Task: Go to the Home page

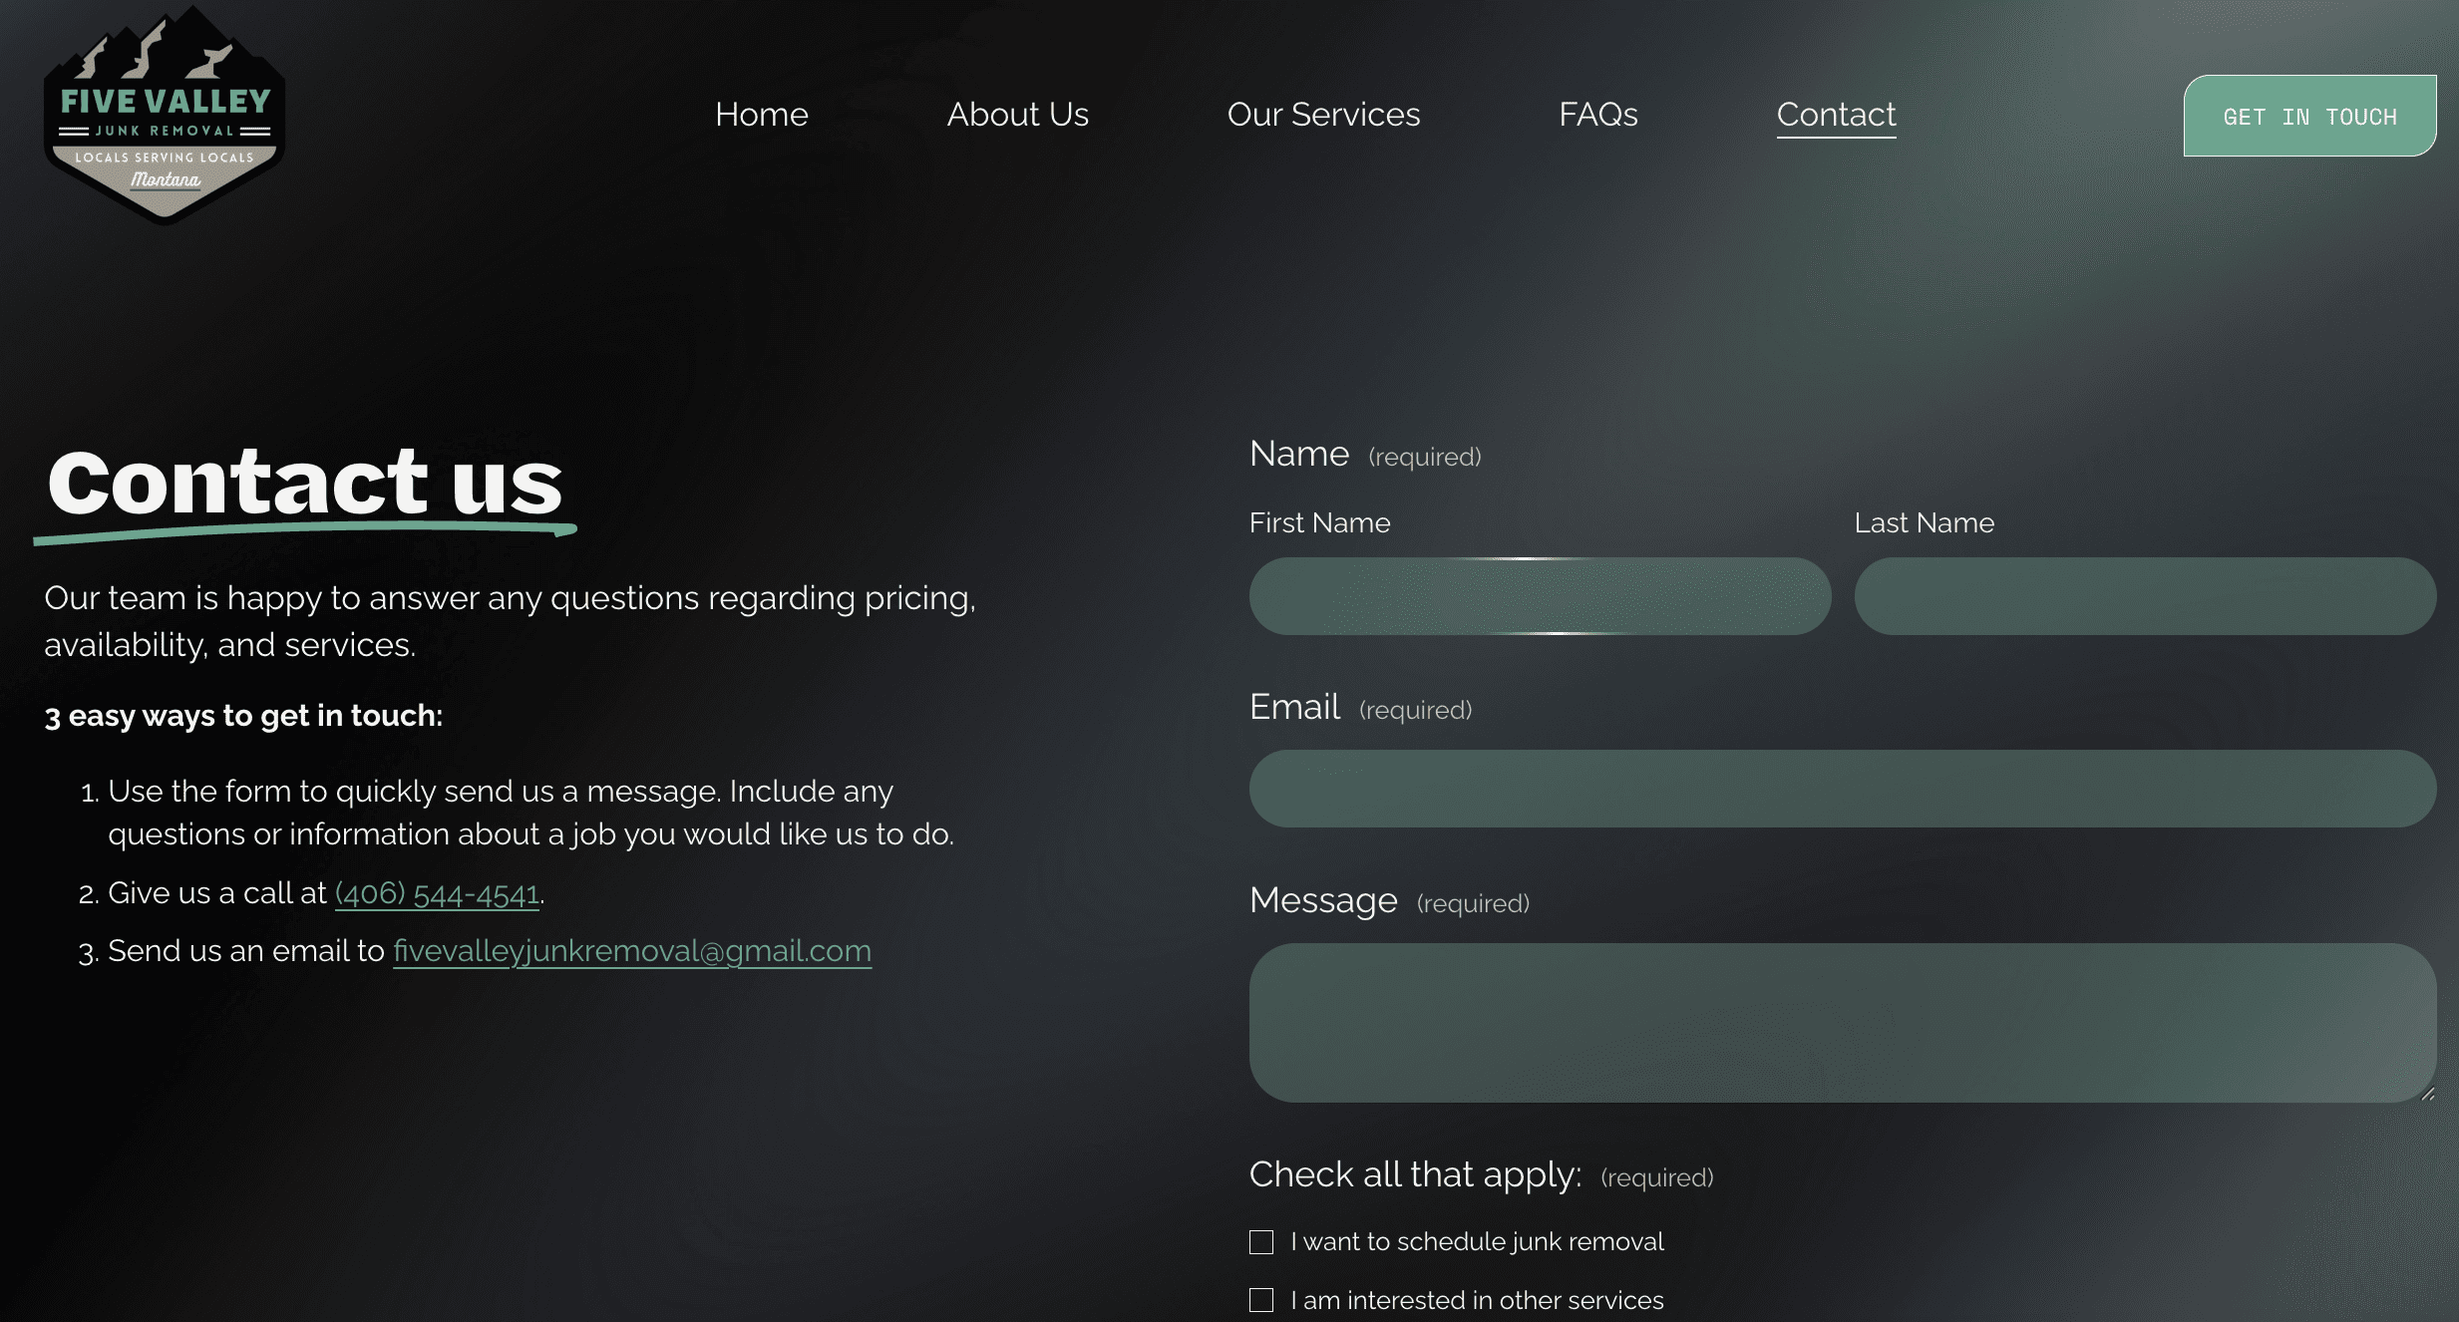Action: click(761, 115)
